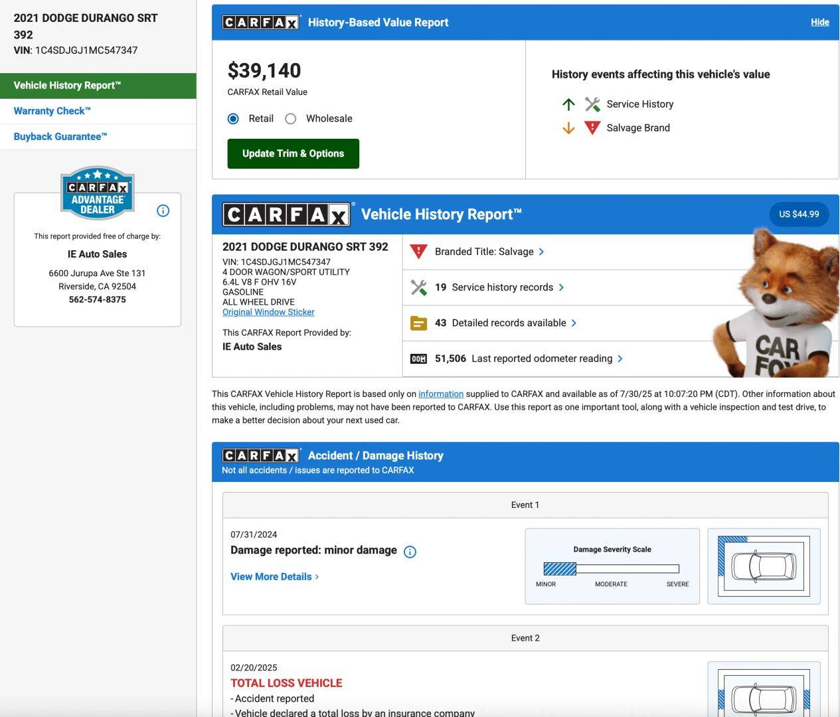Click the 6.4L V8 F OHV 16V engine spec
Viewport: 840px width, 717px height.
tap(260, 282)
